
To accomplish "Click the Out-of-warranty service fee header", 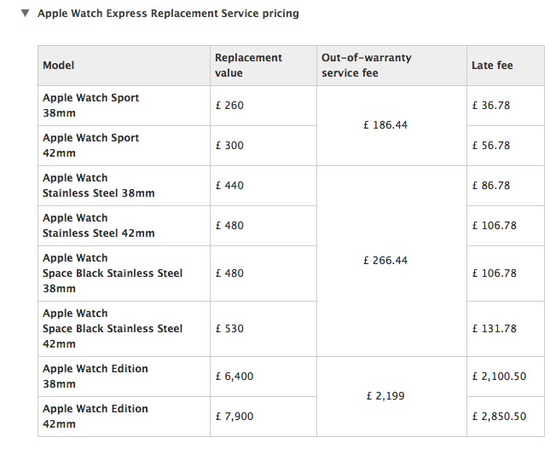I will (x=366, y=66).
